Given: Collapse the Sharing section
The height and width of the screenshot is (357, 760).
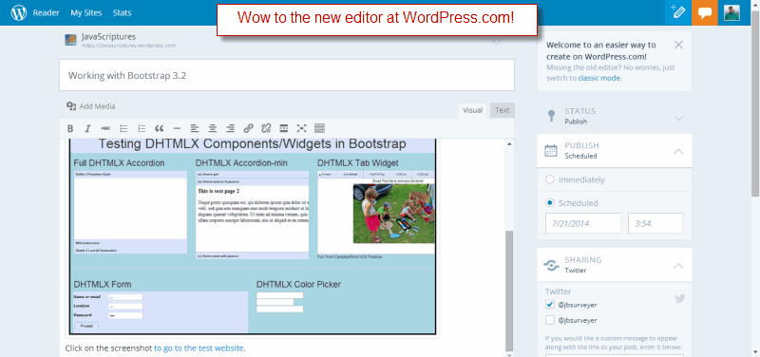Looking at the screenshot, I should (678, 266).
